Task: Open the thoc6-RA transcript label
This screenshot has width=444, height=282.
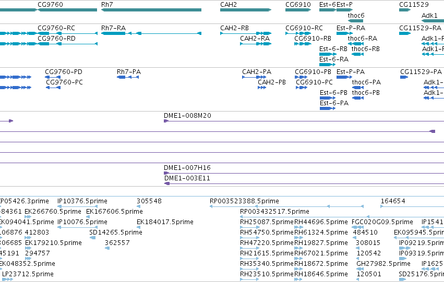Action: 363,39
